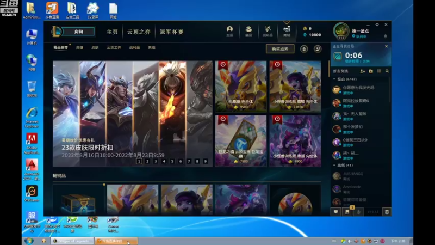Select the 皮肤 skins store sub-tab

(x=95, y=47)
